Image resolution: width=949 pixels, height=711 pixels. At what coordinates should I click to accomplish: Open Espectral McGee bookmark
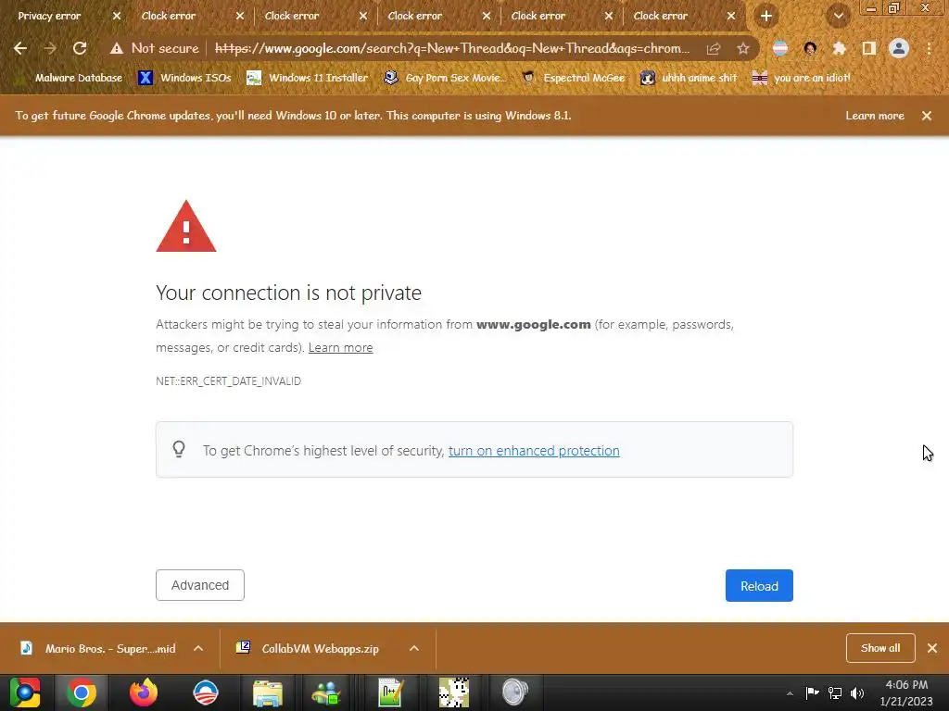573,78
